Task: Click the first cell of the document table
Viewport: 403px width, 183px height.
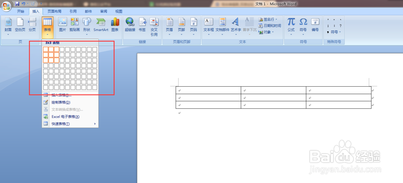Action: (x=208, y=90)
